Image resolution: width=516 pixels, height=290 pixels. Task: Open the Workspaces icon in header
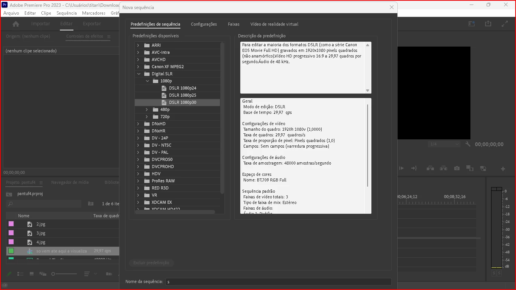472,24
